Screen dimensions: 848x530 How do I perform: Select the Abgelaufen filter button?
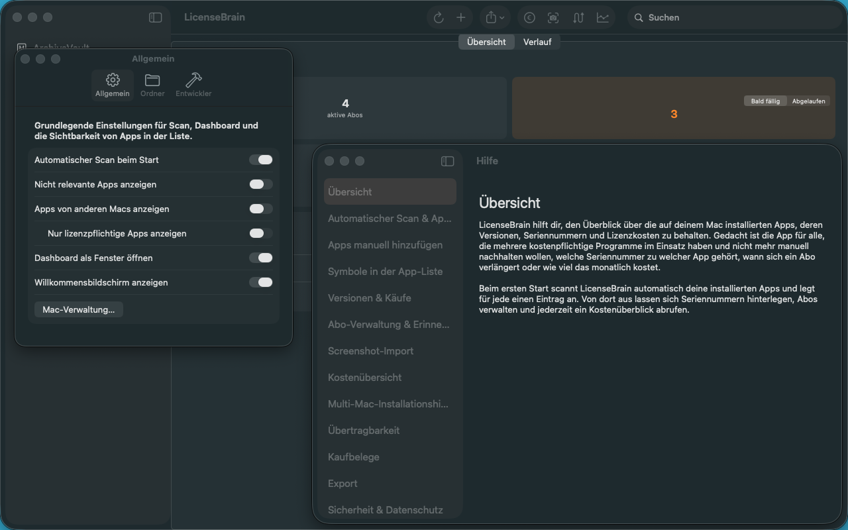[x=809, y=101]
